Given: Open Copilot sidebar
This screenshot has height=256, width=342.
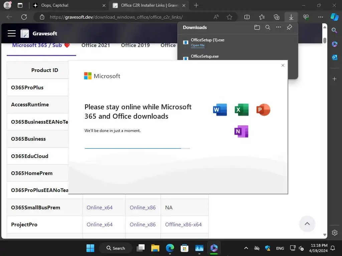Looking at the screenshot, I should click(x=334, y=17).
